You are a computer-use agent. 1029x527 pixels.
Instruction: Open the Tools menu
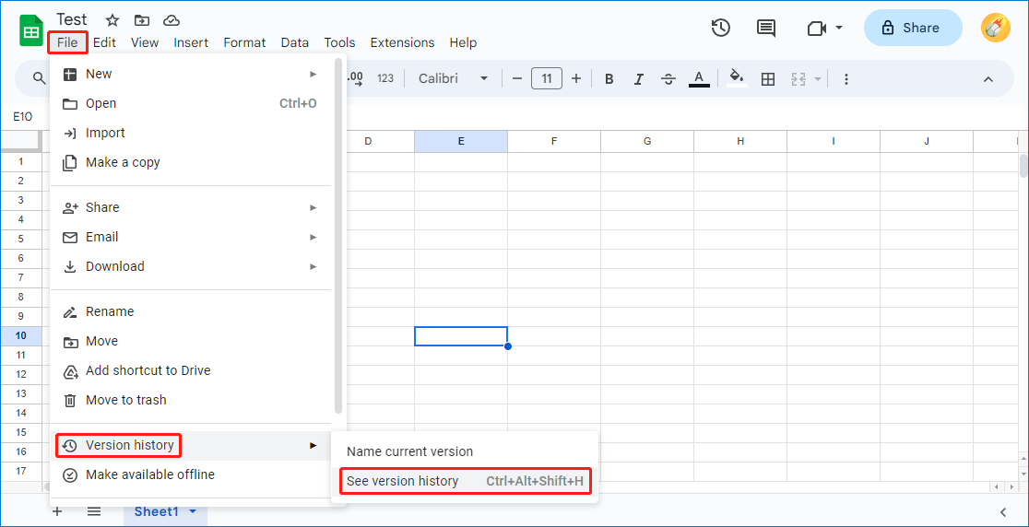pyautogui.click(x=339, y=42)
